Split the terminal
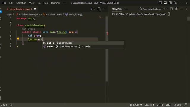The height and width of the screenshot is (107, 190). click(x=172, y=9)
